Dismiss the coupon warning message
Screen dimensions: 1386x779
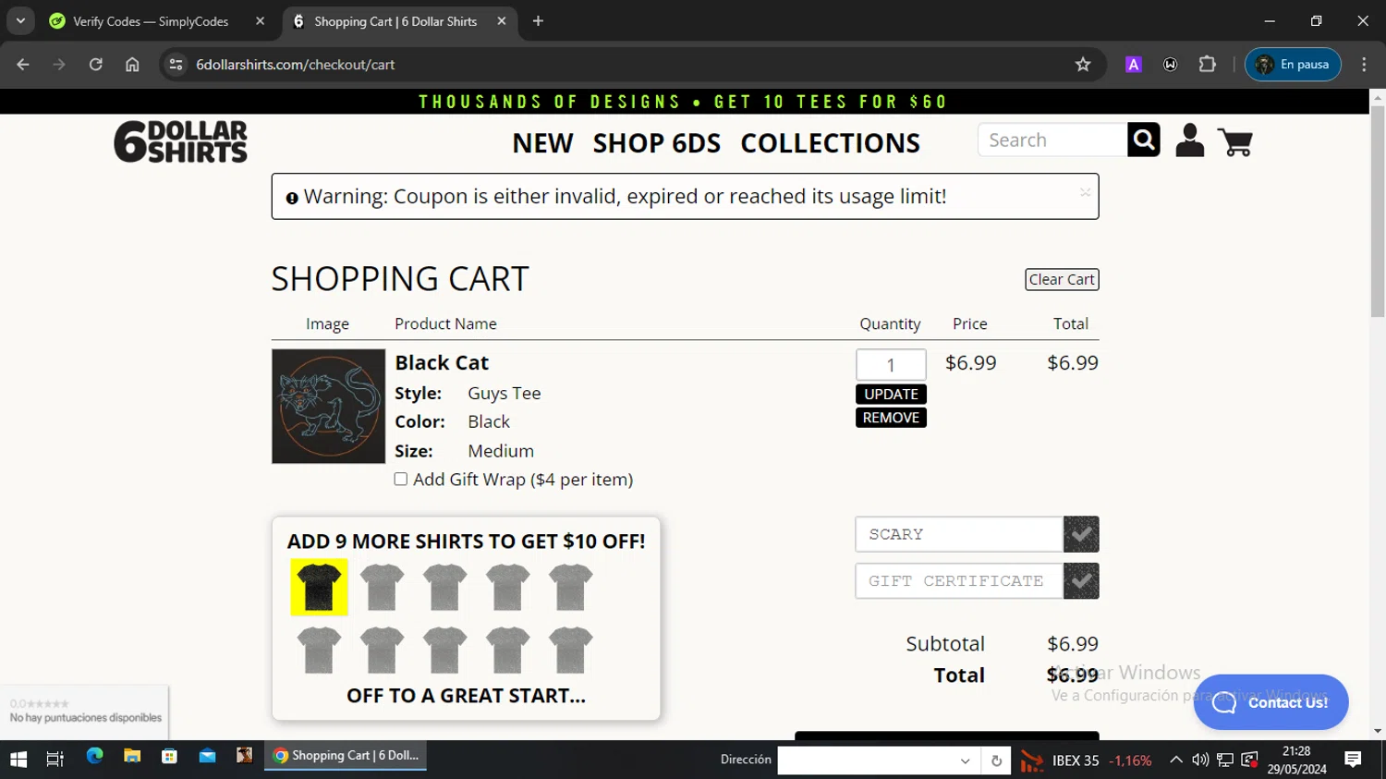point(1085,192)
